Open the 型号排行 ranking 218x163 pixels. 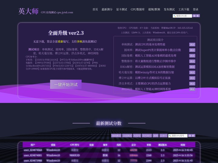(147, 136)
